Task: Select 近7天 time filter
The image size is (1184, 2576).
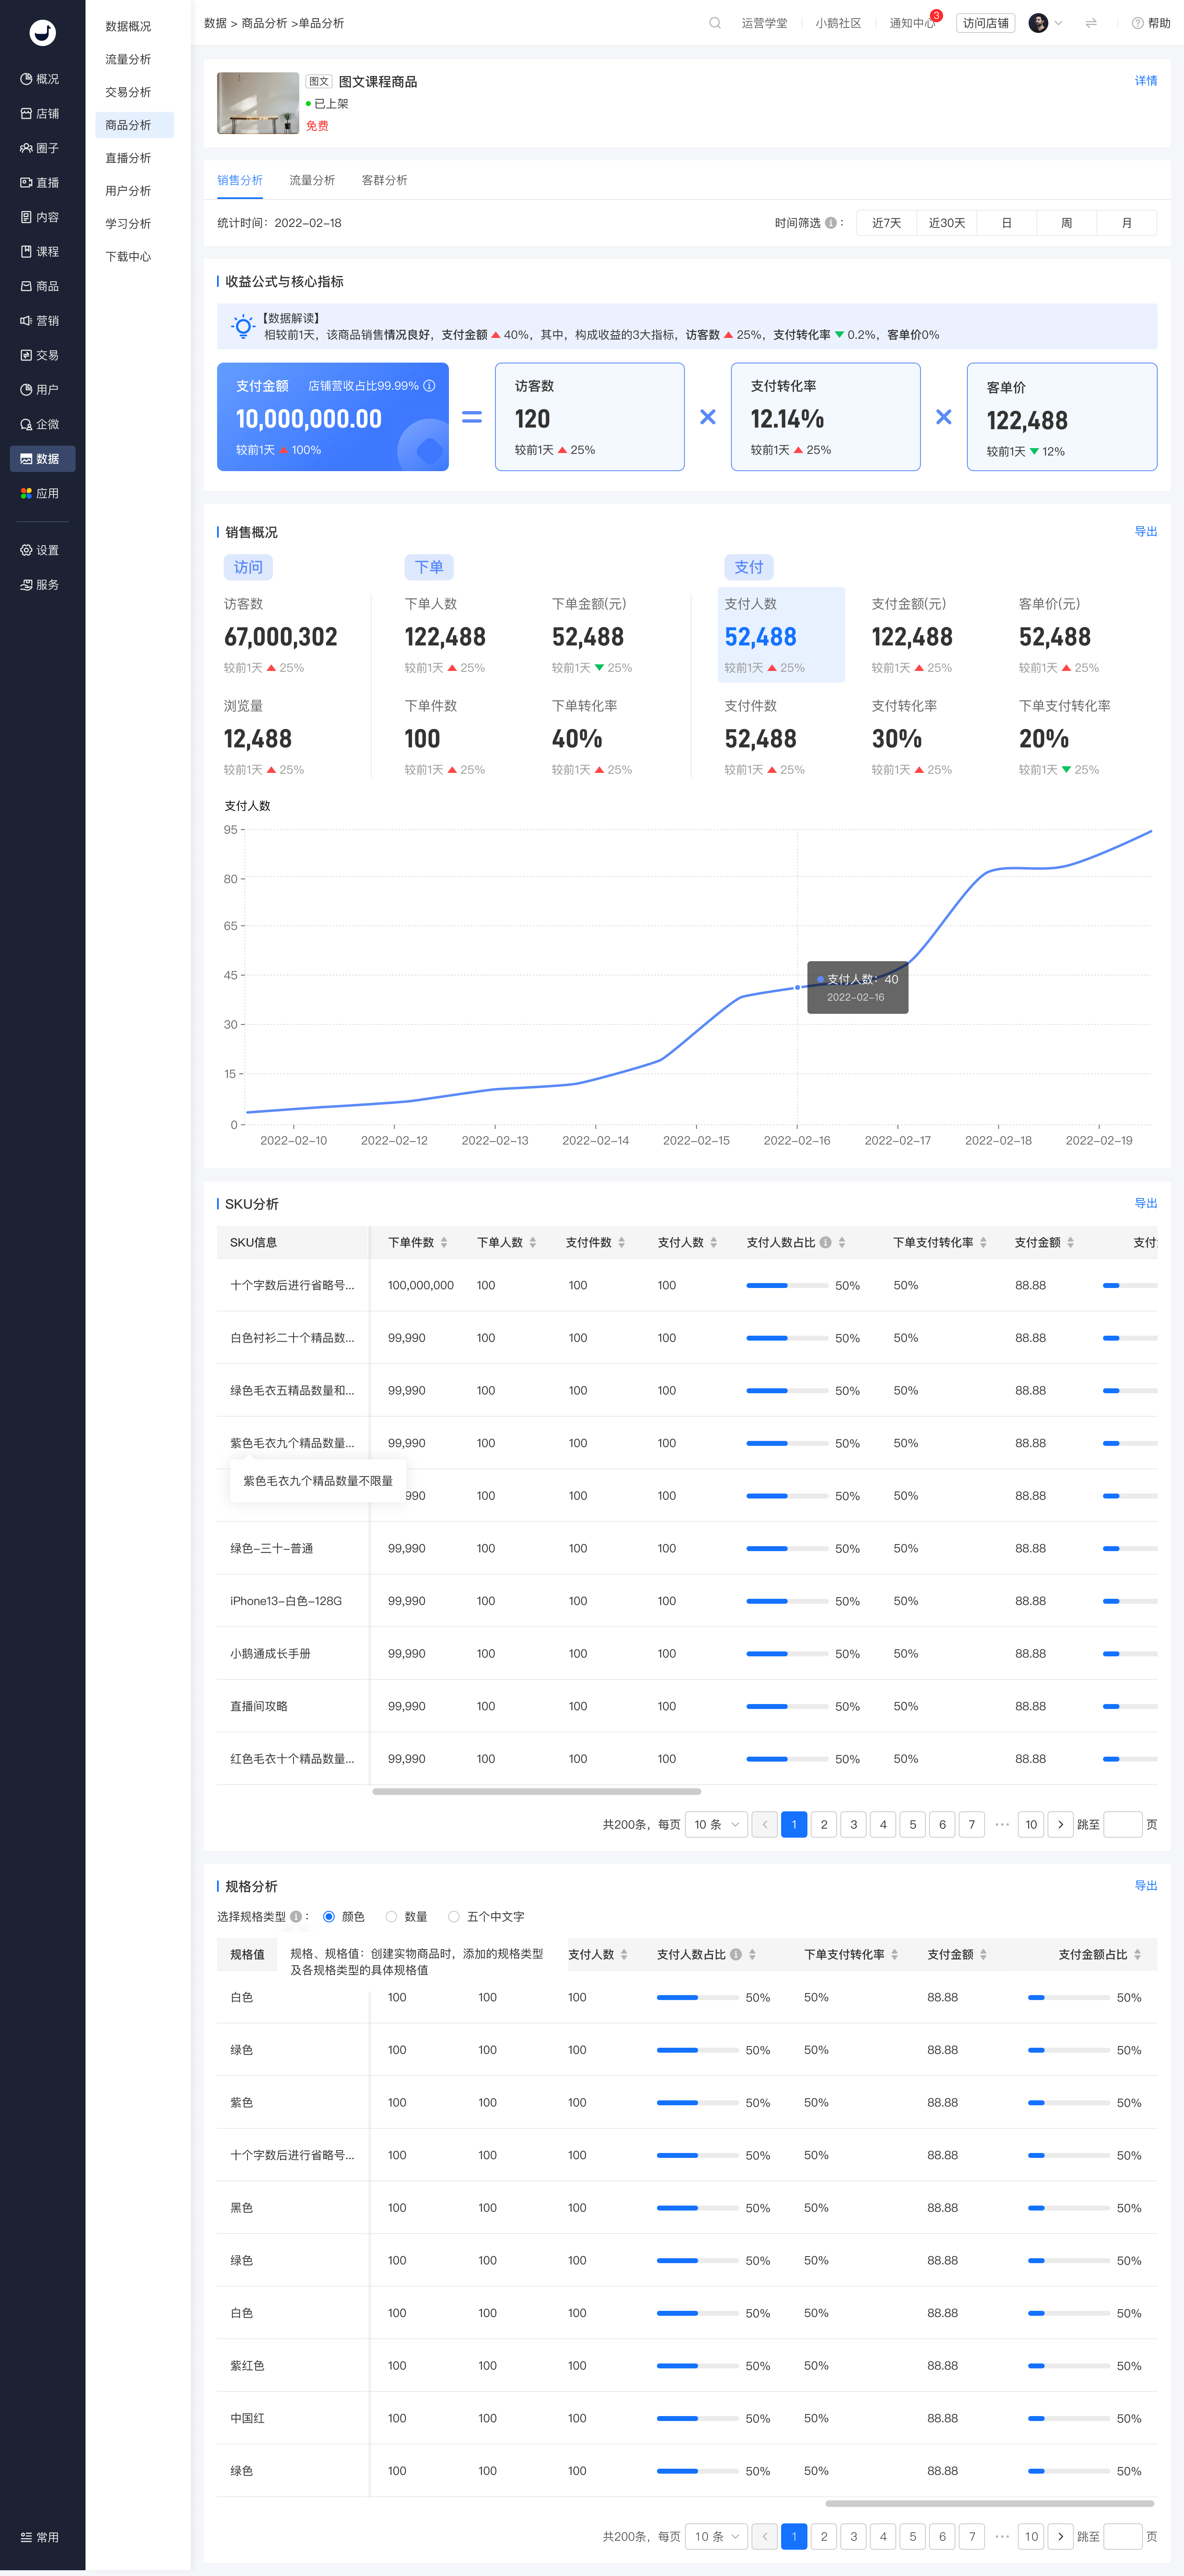Action: pyautogui.click(x=887, y=223)
